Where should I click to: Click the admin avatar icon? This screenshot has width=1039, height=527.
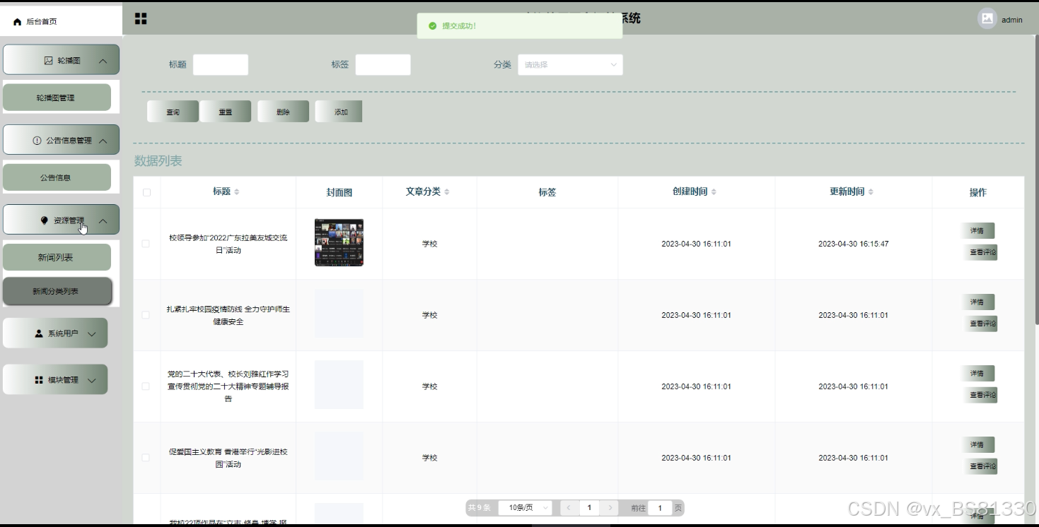[x=987, y=18]
